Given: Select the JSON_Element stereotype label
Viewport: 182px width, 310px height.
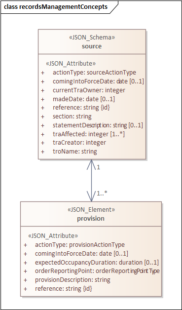Looking at the screenshot, I should click(91, 210).
